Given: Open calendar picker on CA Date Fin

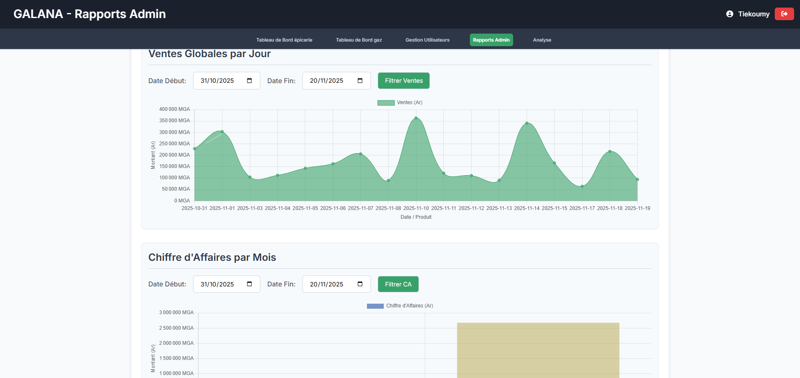Looking at the screenshot, I should [x=360, y=284].
